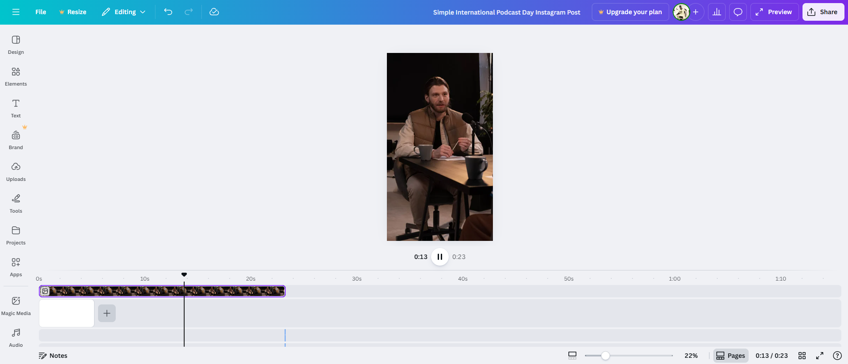848x364 pixels.
Task: Open the Uploads panel
Action: click(x=16, y=172)
